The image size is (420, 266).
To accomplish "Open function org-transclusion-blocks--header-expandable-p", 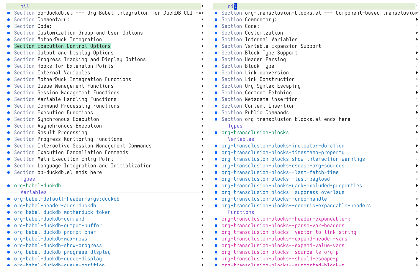I will (x=286, y=219).
